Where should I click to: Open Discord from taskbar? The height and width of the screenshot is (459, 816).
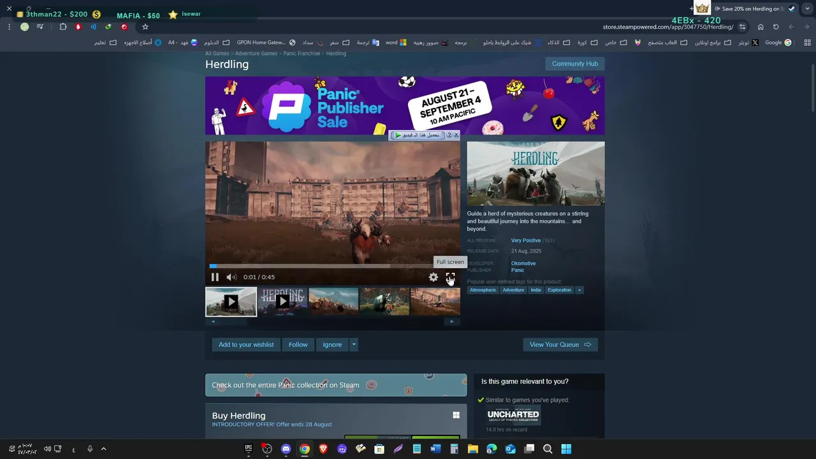pyautogui.click(x=286, y=449)
